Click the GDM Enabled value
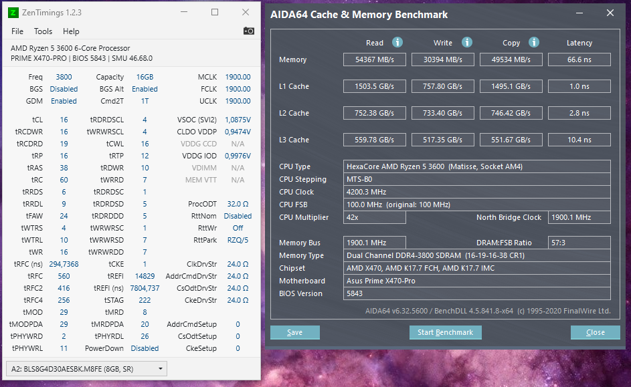 click(64, 101)
